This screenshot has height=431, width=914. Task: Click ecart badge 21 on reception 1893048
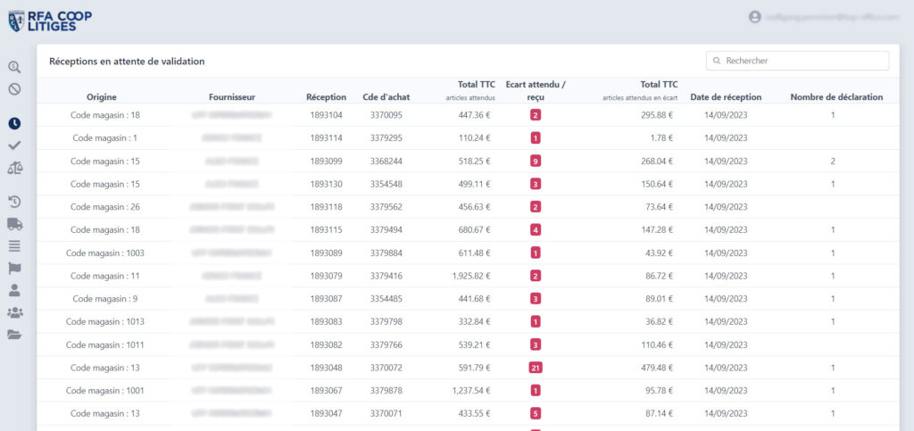pos(536,368)
